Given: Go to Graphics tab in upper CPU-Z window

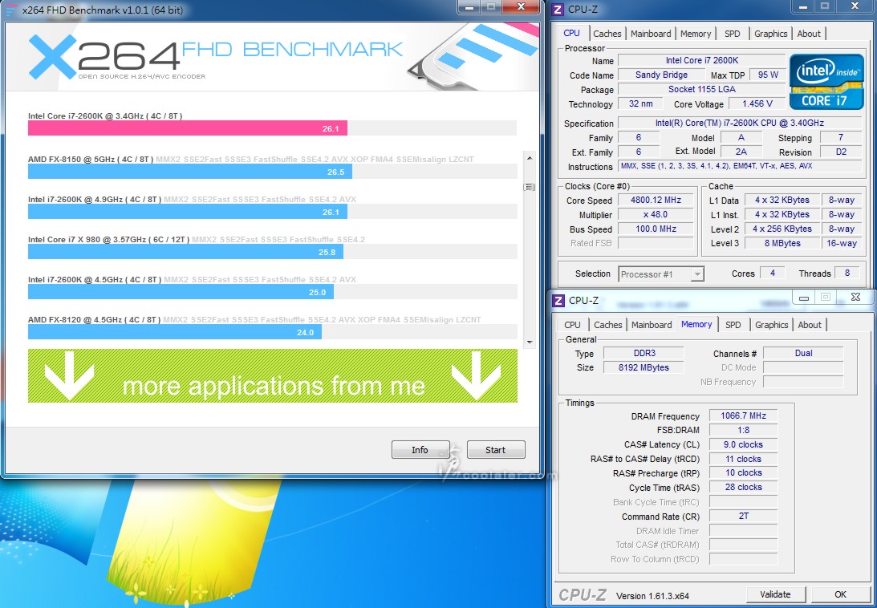Looking at the screenshot, I should (770, 34).
